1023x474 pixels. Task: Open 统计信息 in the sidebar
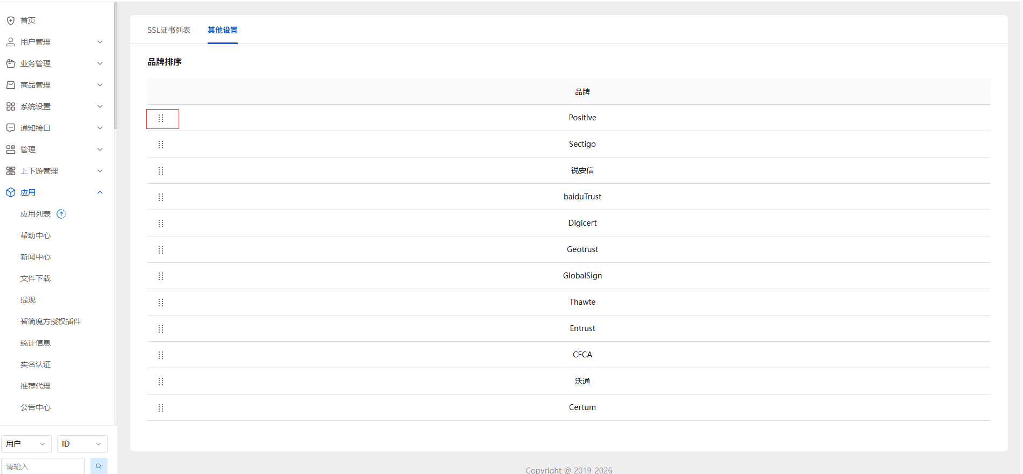coord(35,343)
